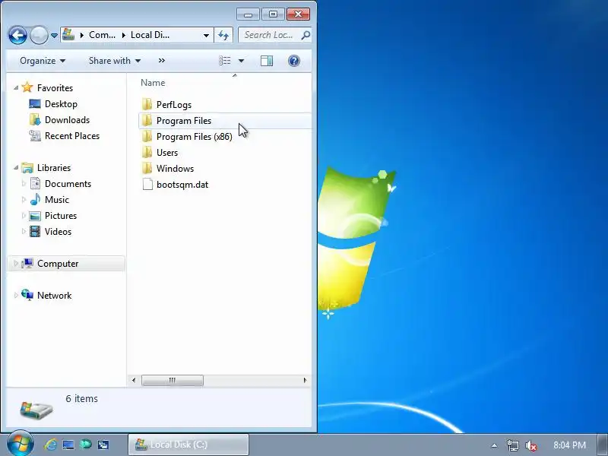Viewport: 608px width, 456px height.
Task: Open the Windows Start menu
Action: (x=20, y=444)
